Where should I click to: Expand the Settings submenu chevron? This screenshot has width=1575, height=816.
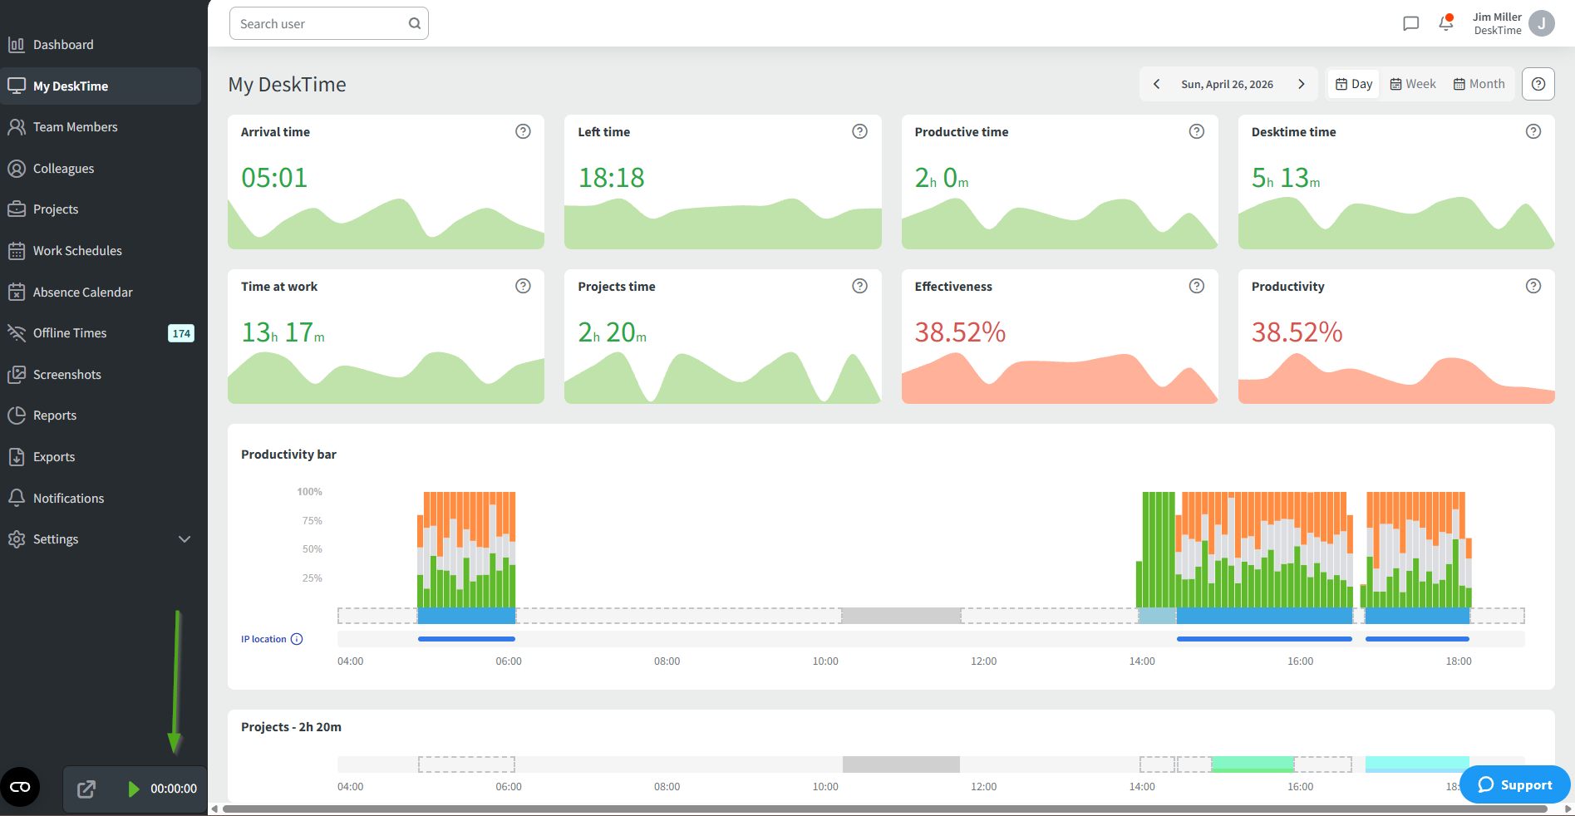coord(185,539)
